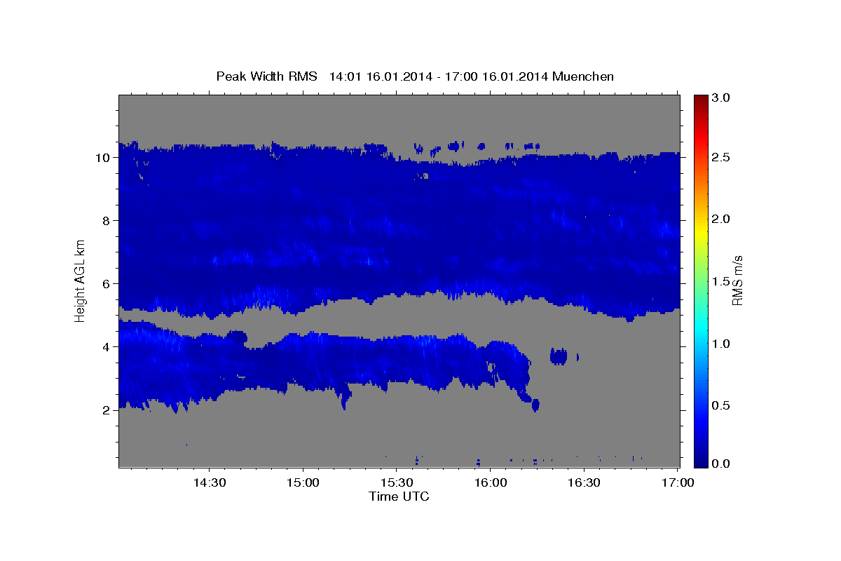The height and width of the screenshot is (561, 841).
Task: Click the colorbar value 0.5
Action: (x=721, y=405)
